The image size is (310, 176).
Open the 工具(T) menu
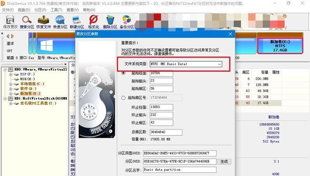[56, 10]
